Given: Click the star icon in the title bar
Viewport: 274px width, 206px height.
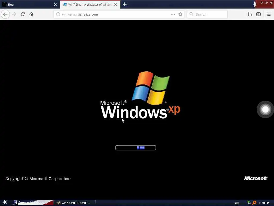Looking at the screenshot, I should coord(255,4).
